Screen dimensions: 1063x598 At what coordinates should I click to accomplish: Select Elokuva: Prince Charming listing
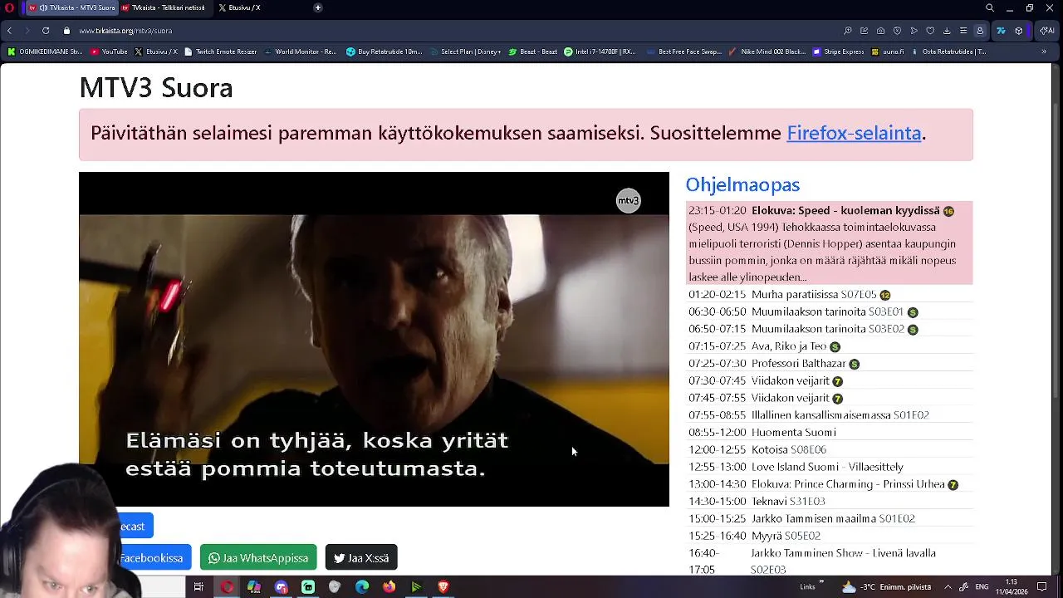point(829,484)
